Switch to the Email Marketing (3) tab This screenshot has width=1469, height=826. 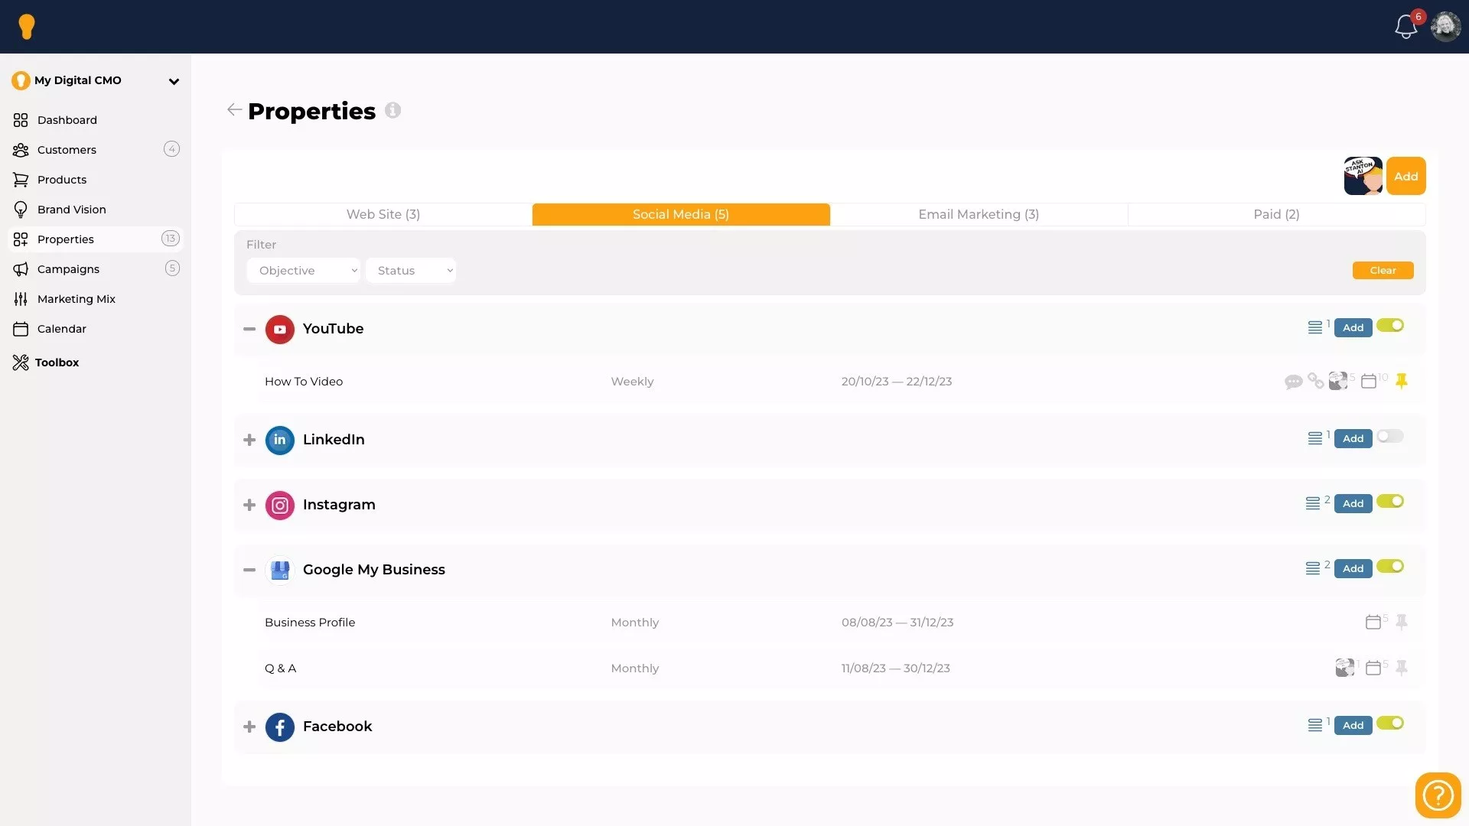(978, 215)
